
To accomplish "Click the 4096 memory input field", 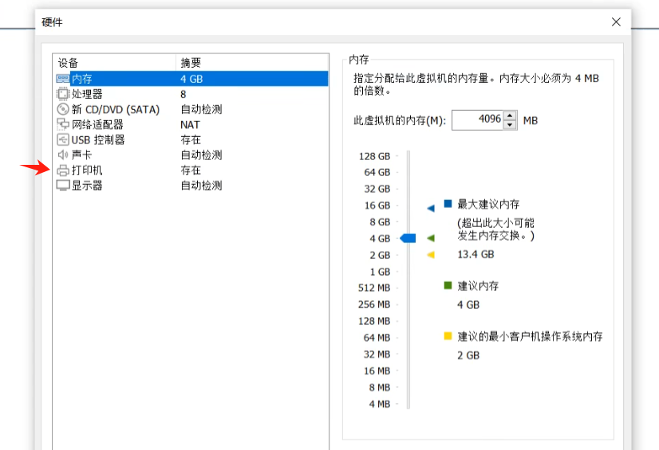I will [x=477, y=120].
